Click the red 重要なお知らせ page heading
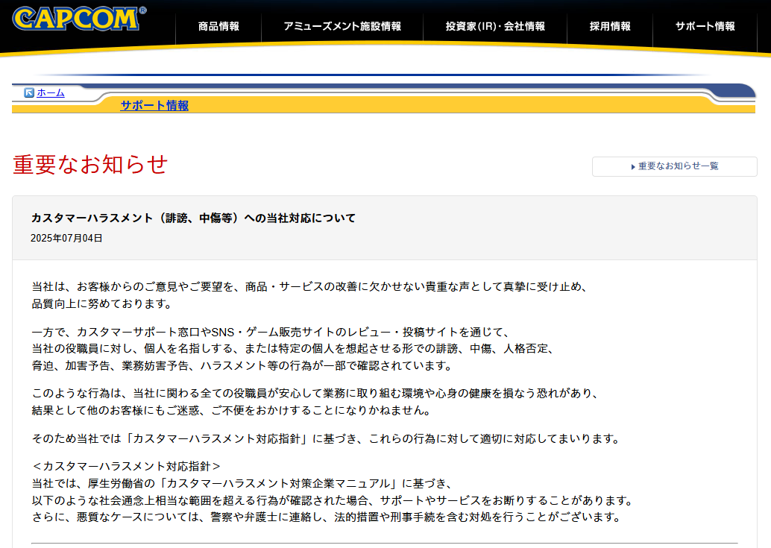The height and width of the screenshot is (548, 771). [x=90, y=165]
